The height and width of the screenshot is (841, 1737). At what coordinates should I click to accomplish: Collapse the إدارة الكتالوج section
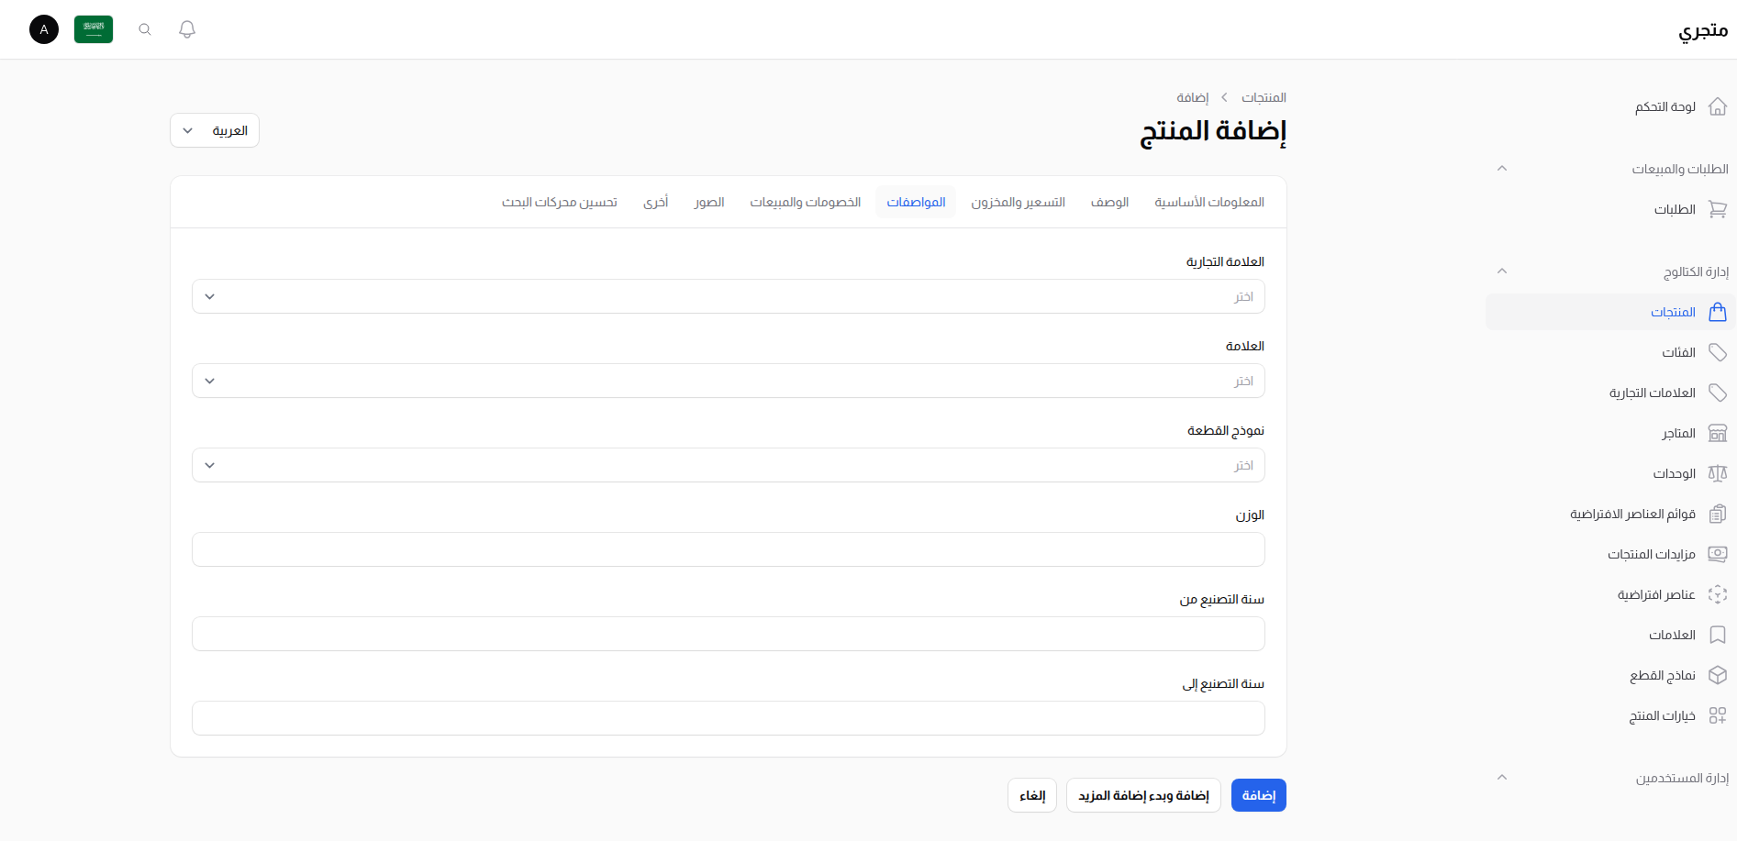(x=1502, y=271)
